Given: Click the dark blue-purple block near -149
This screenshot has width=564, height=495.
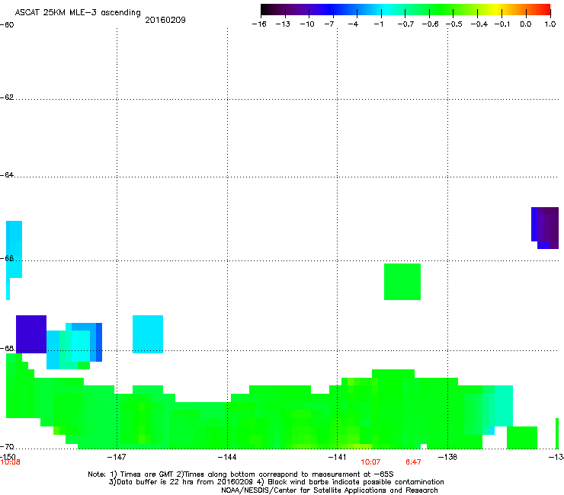Looking at the screenshot, I should [x=31, y=334].
